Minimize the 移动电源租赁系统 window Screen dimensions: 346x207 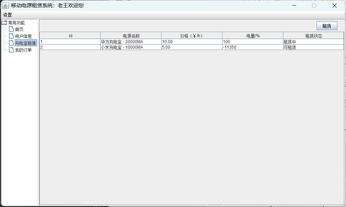(x=294, y=6)
